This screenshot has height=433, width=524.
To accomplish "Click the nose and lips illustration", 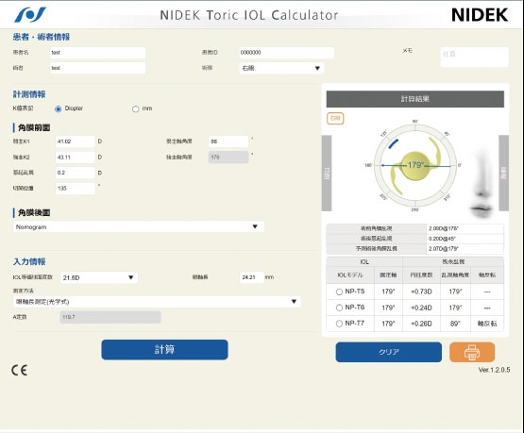I will 482,184.
